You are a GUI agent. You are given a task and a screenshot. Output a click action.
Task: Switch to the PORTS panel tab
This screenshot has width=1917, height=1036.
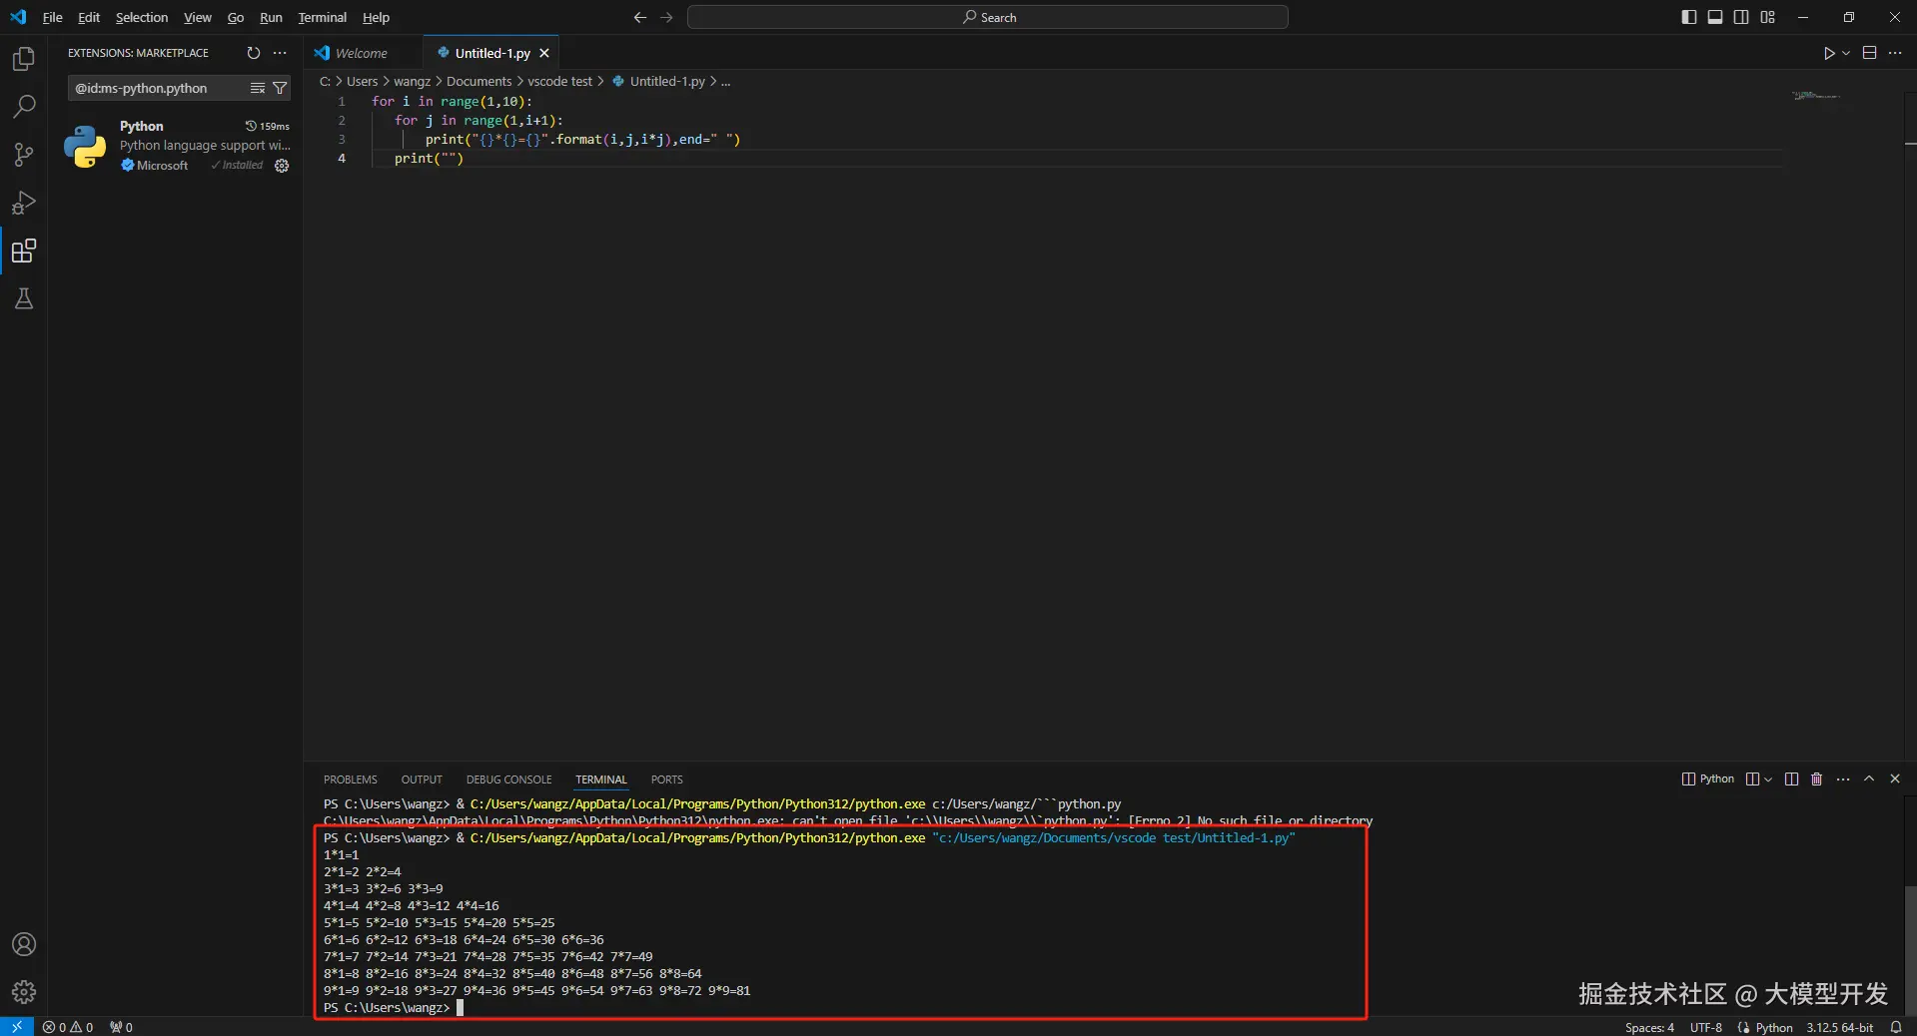[667, 779]
